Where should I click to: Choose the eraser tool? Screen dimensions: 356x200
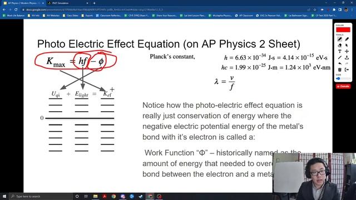click(340, 46)
